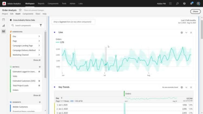Screen dimensions: 203x114
Task: Change rows count 400 link
Action: pyautogui.click(x=72, y=101)
